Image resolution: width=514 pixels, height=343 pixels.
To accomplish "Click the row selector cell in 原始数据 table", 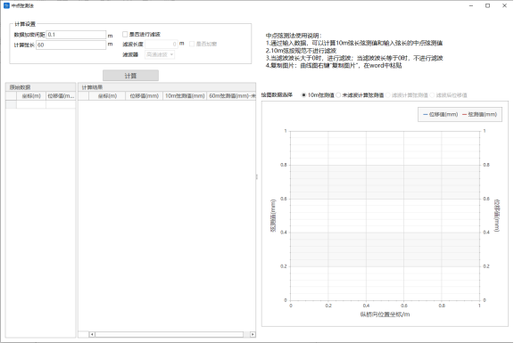I will click(11, 104).
